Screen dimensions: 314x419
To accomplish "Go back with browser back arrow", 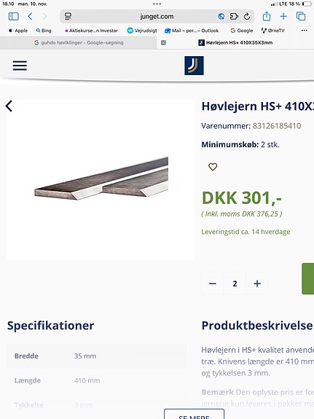I will point(30,17).
